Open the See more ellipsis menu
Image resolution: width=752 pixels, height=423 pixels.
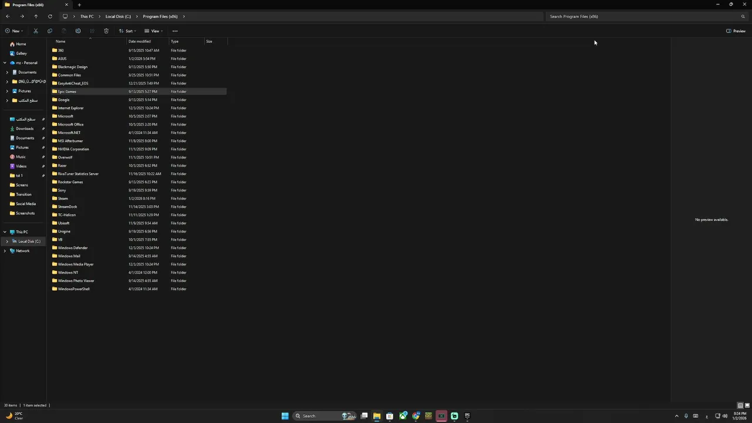pyautogui.click(x=175, y=31)
